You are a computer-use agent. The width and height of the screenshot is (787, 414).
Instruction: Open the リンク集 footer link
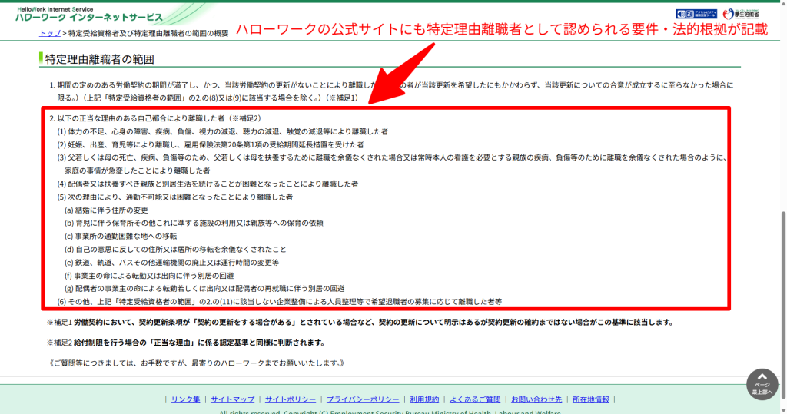[x=185, y=399]
